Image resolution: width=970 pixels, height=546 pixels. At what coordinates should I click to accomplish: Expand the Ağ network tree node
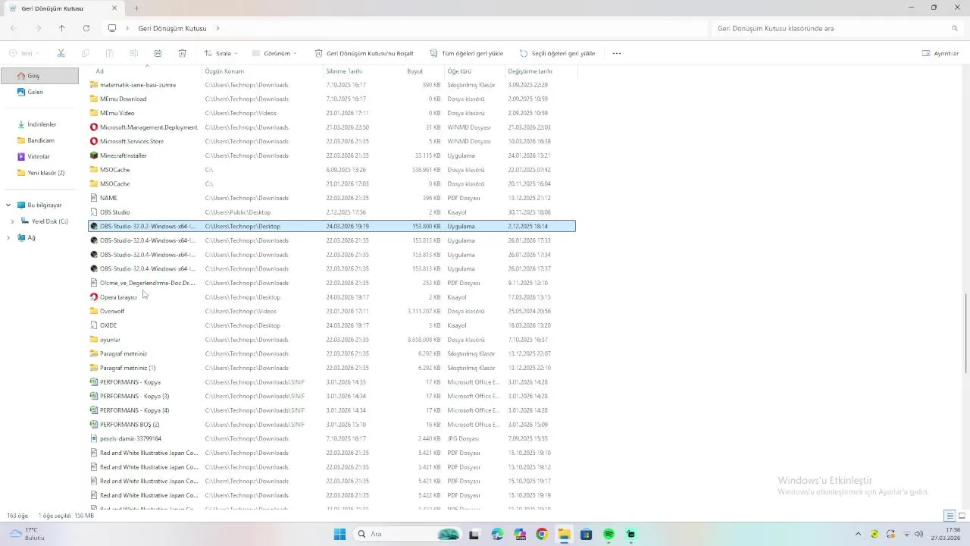8,237
